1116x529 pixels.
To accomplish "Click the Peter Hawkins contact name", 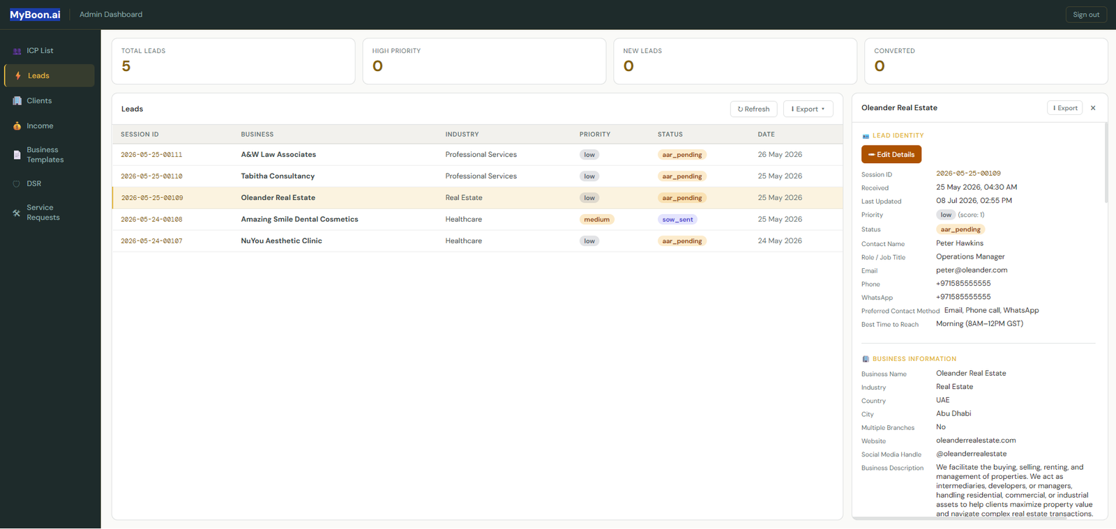I will point(960,243).
